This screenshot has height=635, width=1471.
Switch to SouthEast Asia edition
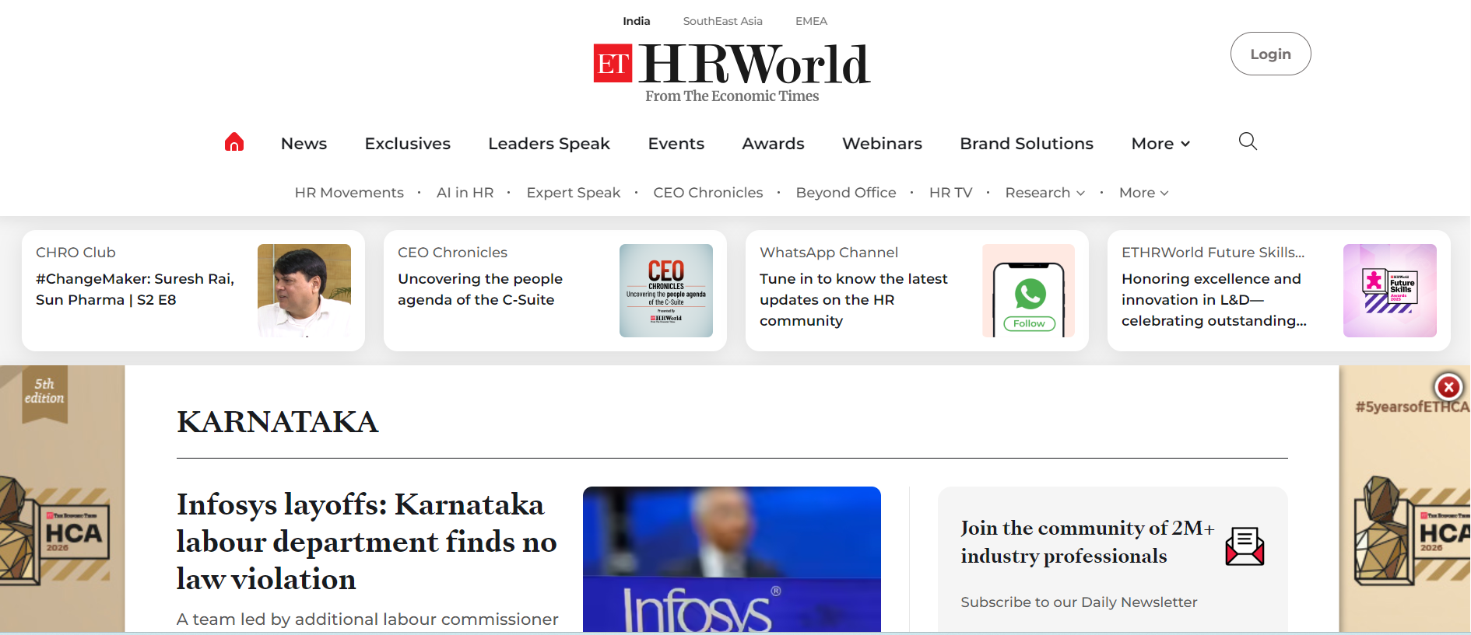[722, 21]
